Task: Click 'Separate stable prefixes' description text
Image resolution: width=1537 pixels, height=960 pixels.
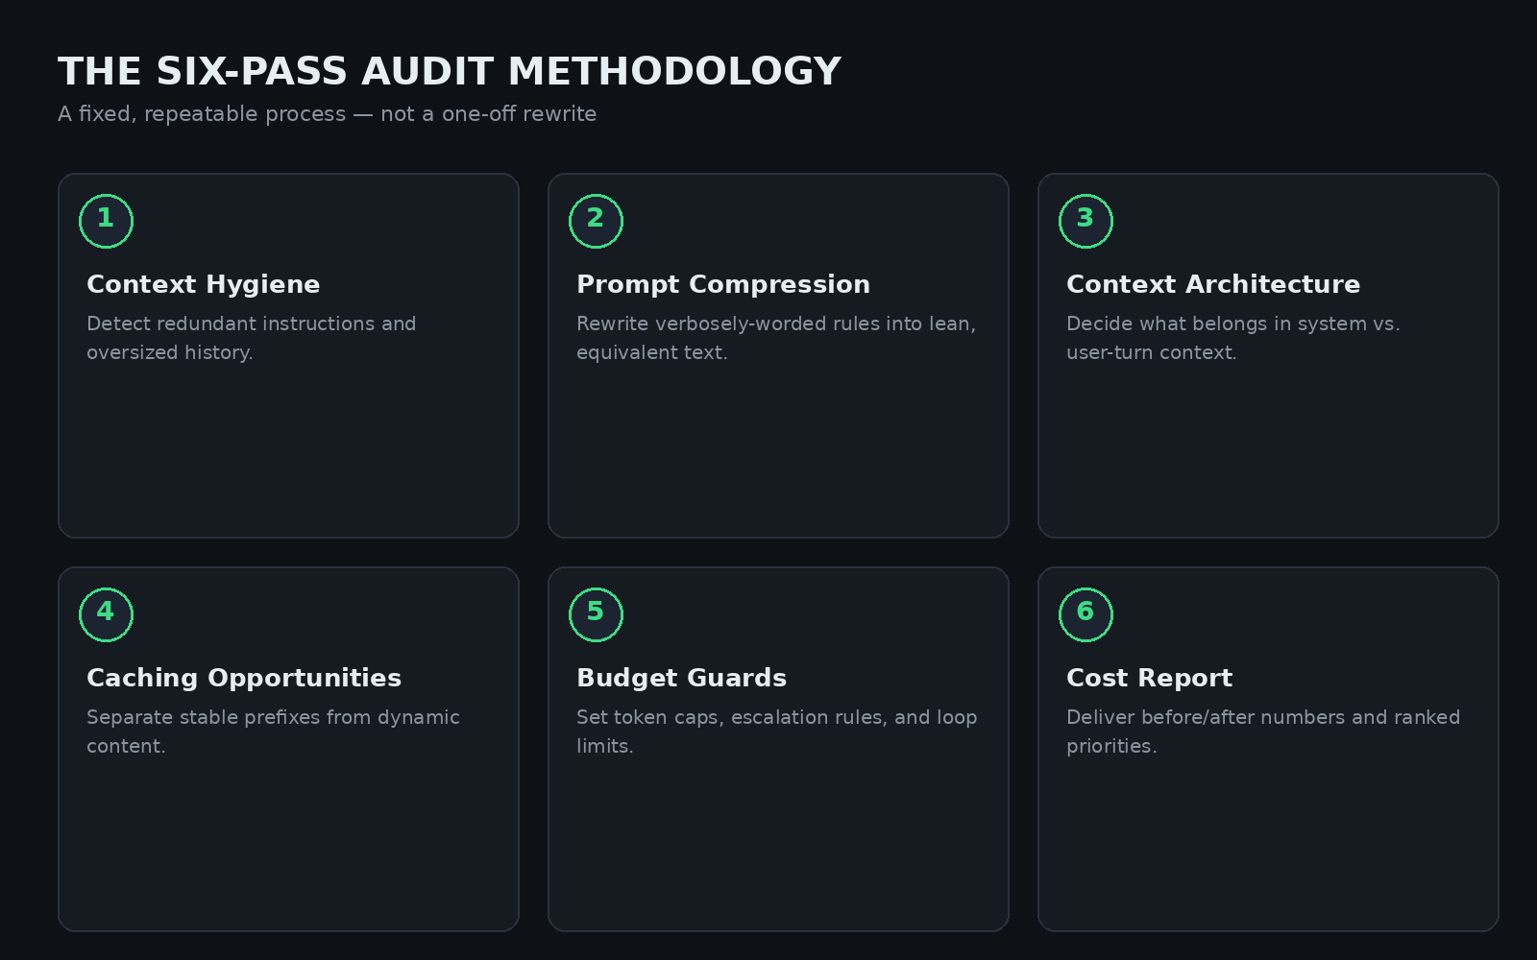Action: [273, 732]
